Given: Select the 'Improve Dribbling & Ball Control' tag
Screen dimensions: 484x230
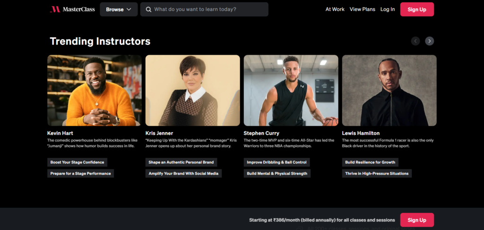Looking at the screenshot, I should [277, 162].
